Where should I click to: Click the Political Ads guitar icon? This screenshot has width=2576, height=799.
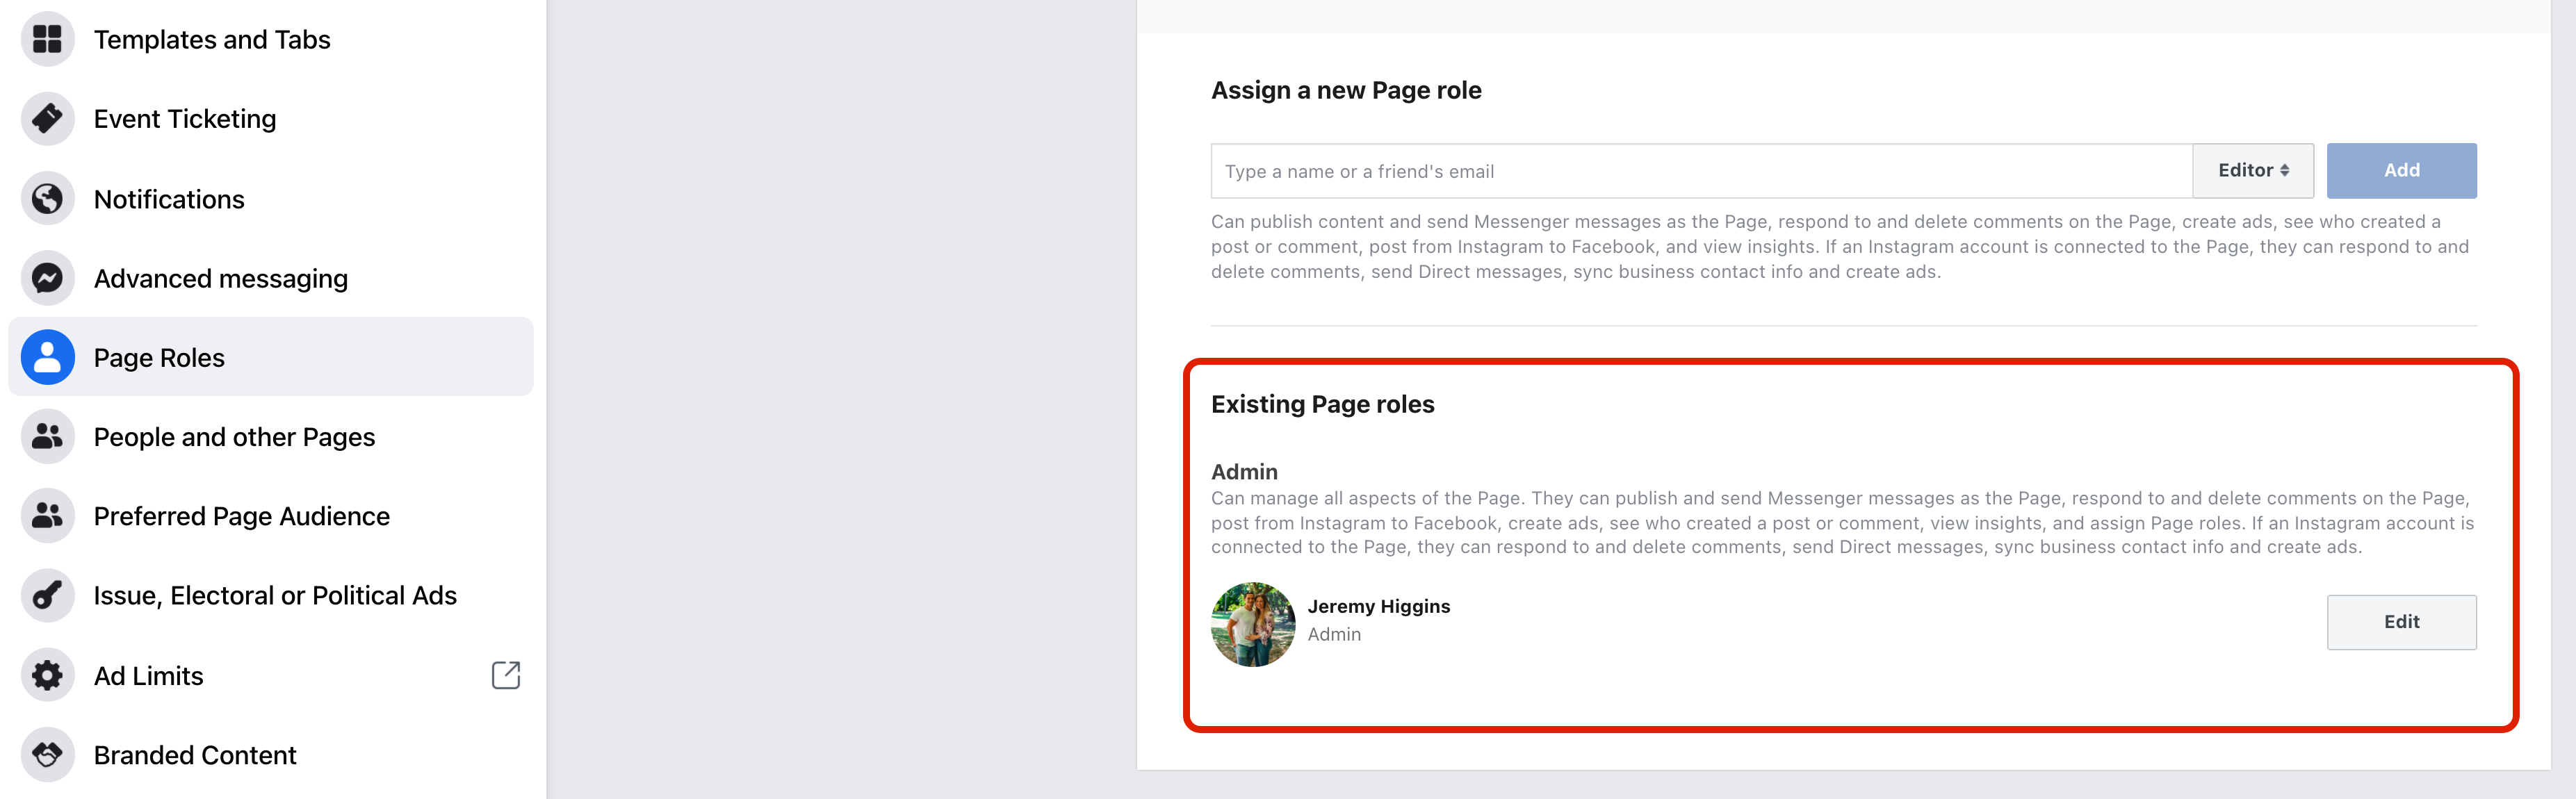click(47, 595)
